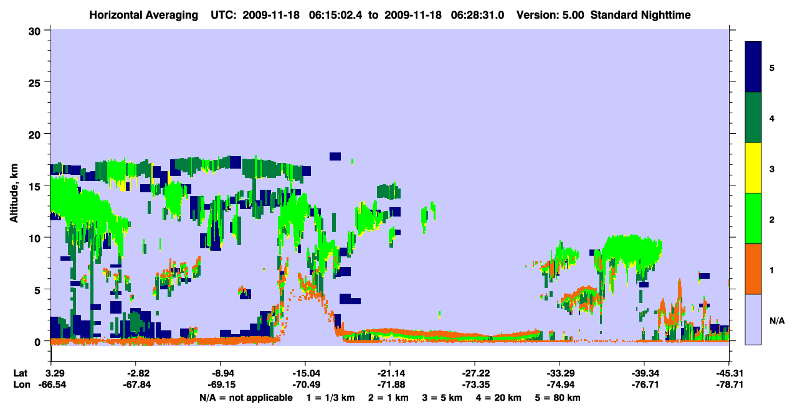Click the latitude value -27.22
Screen dimensions: 810x415
tap(474, 373)
